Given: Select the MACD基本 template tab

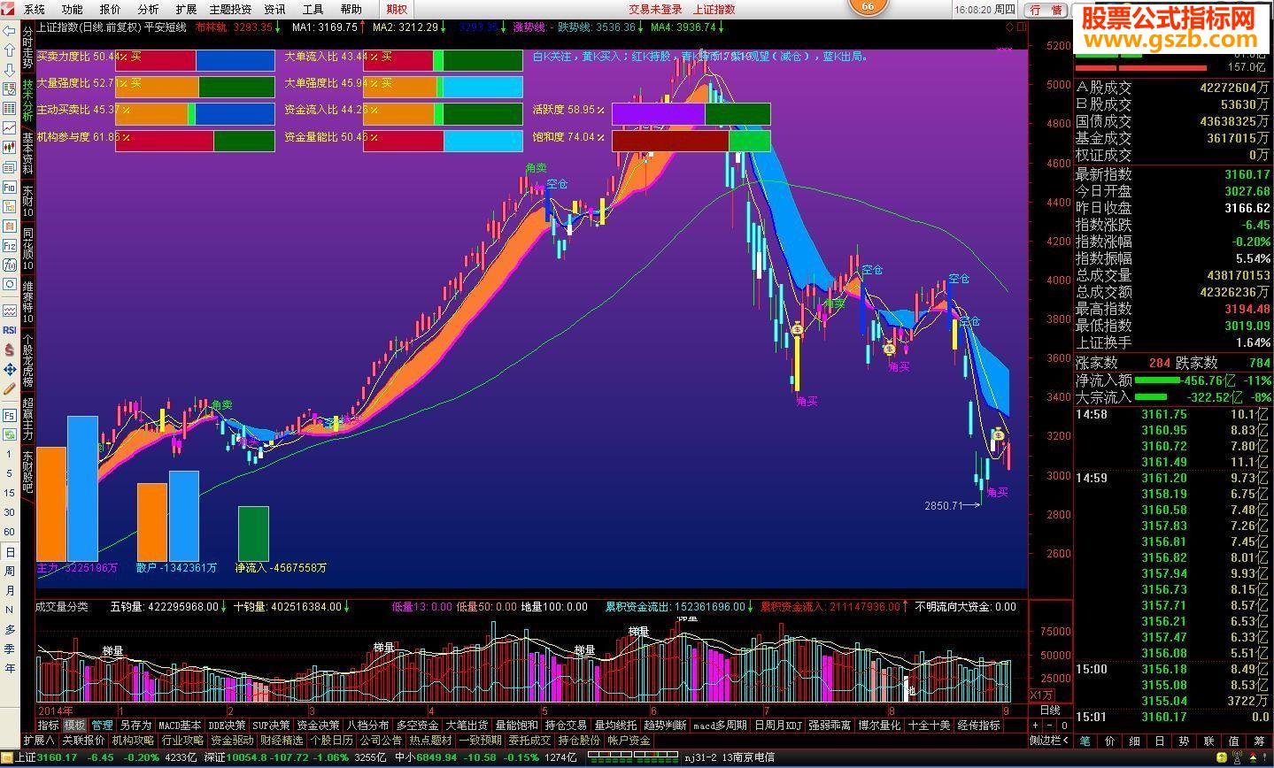Looking at the screenshot, I should point(180,726).
